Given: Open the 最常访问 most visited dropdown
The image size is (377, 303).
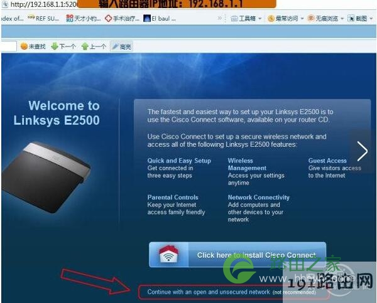Looking at the screenshot, I should pos(286,18).
